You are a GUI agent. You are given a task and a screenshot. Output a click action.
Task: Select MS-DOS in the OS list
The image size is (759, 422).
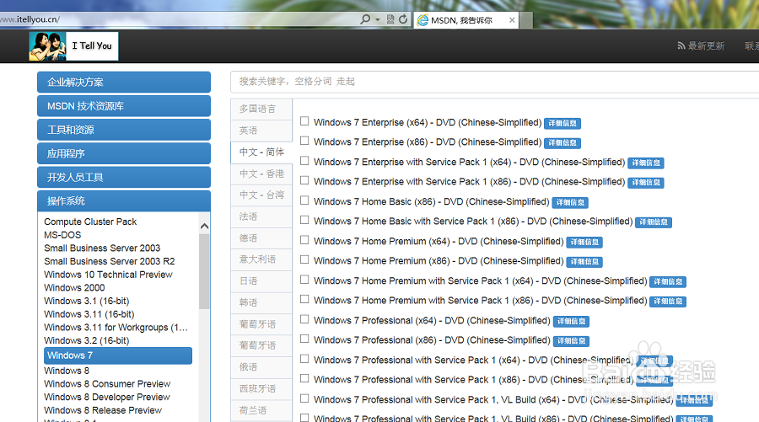62,235
